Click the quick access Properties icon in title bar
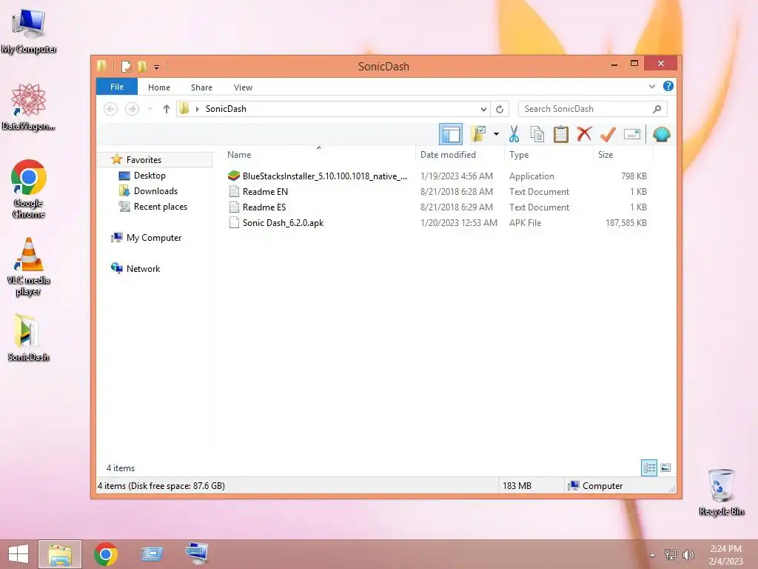The width and height of the screenshot is (758, 569). [x=126, y=66]
